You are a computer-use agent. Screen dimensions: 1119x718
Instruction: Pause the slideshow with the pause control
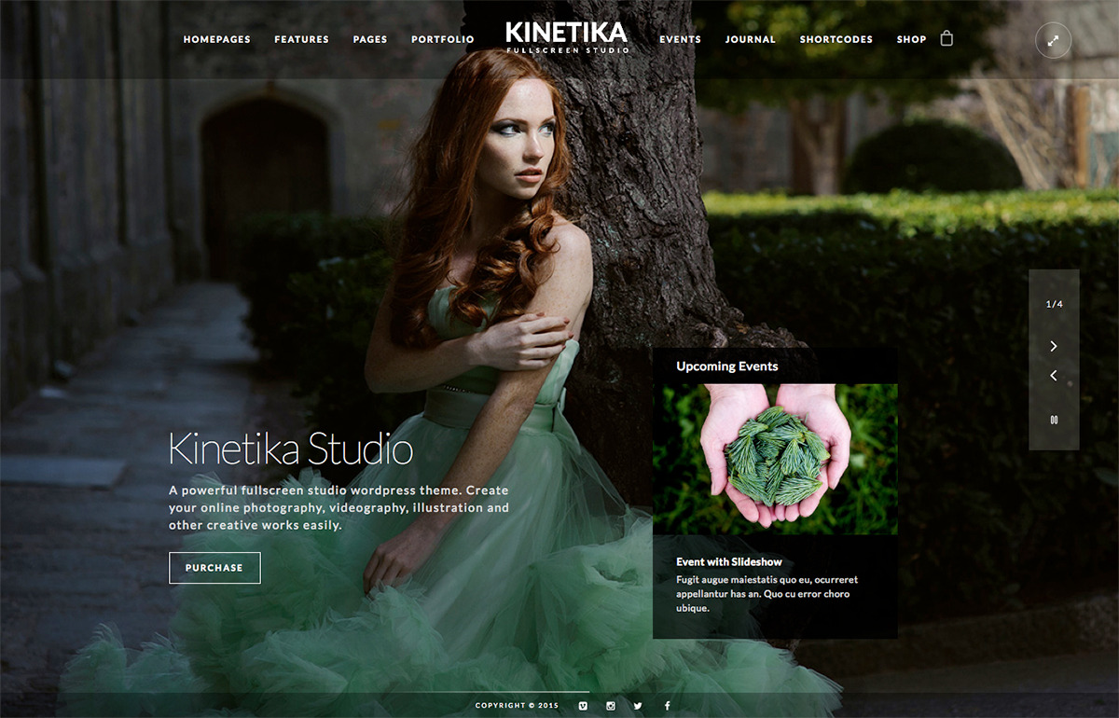click(x=1053, y=420)
